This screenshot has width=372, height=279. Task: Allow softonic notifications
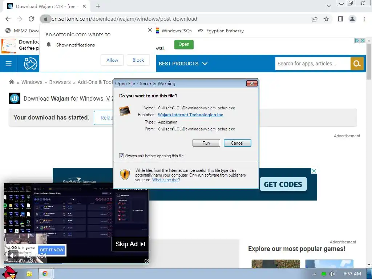[112, 60]
